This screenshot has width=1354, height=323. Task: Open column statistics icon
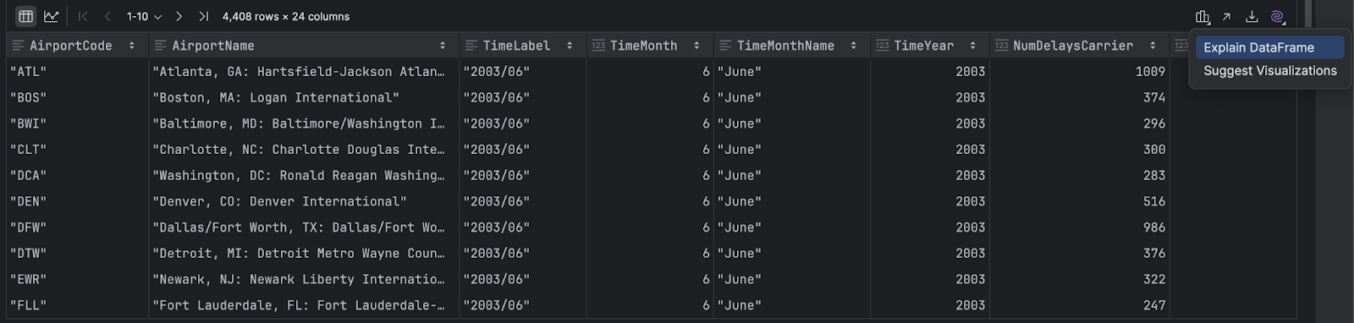point(1203,16)
